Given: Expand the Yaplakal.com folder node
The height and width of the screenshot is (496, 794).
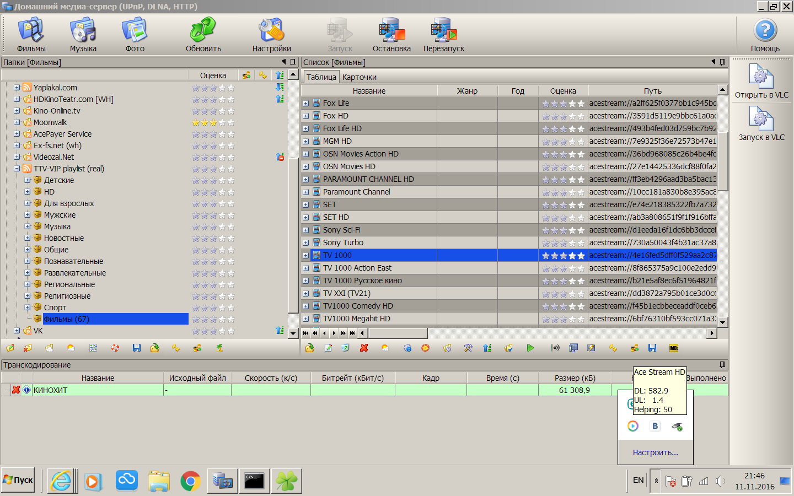Looking at the screenshot, I should point(17,88).
